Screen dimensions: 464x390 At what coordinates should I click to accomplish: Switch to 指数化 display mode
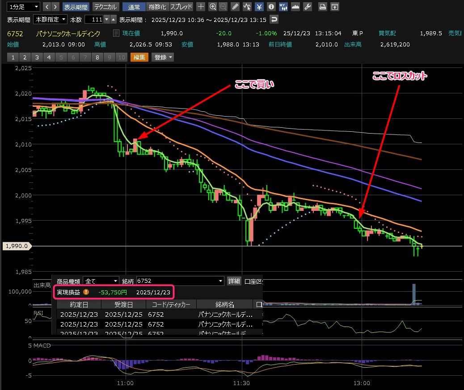coord(157,7)
